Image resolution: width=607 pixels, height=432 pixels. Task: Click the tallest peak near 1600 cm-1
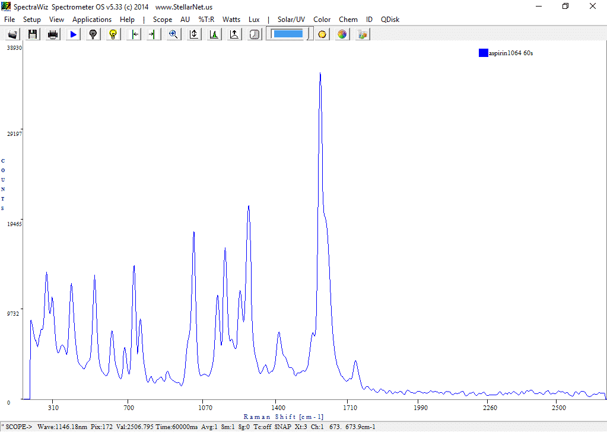tap(320, 73)
